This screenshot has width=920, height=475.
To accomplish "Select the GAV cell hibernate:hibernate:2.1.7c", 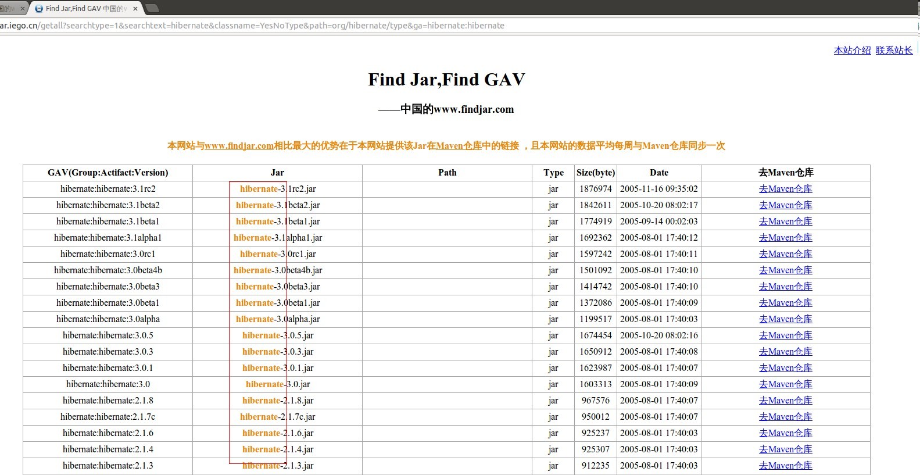I will (x=108, y=417).
